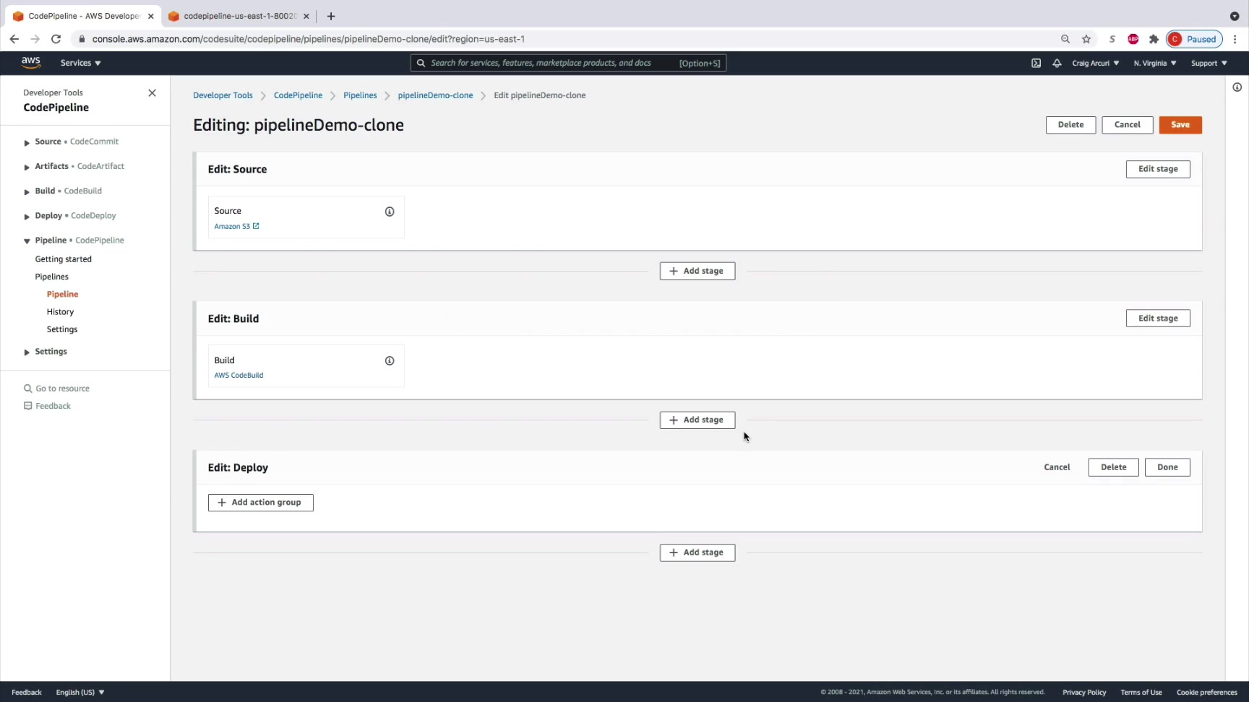Click Go to resource in sidebar

point(57,389)
